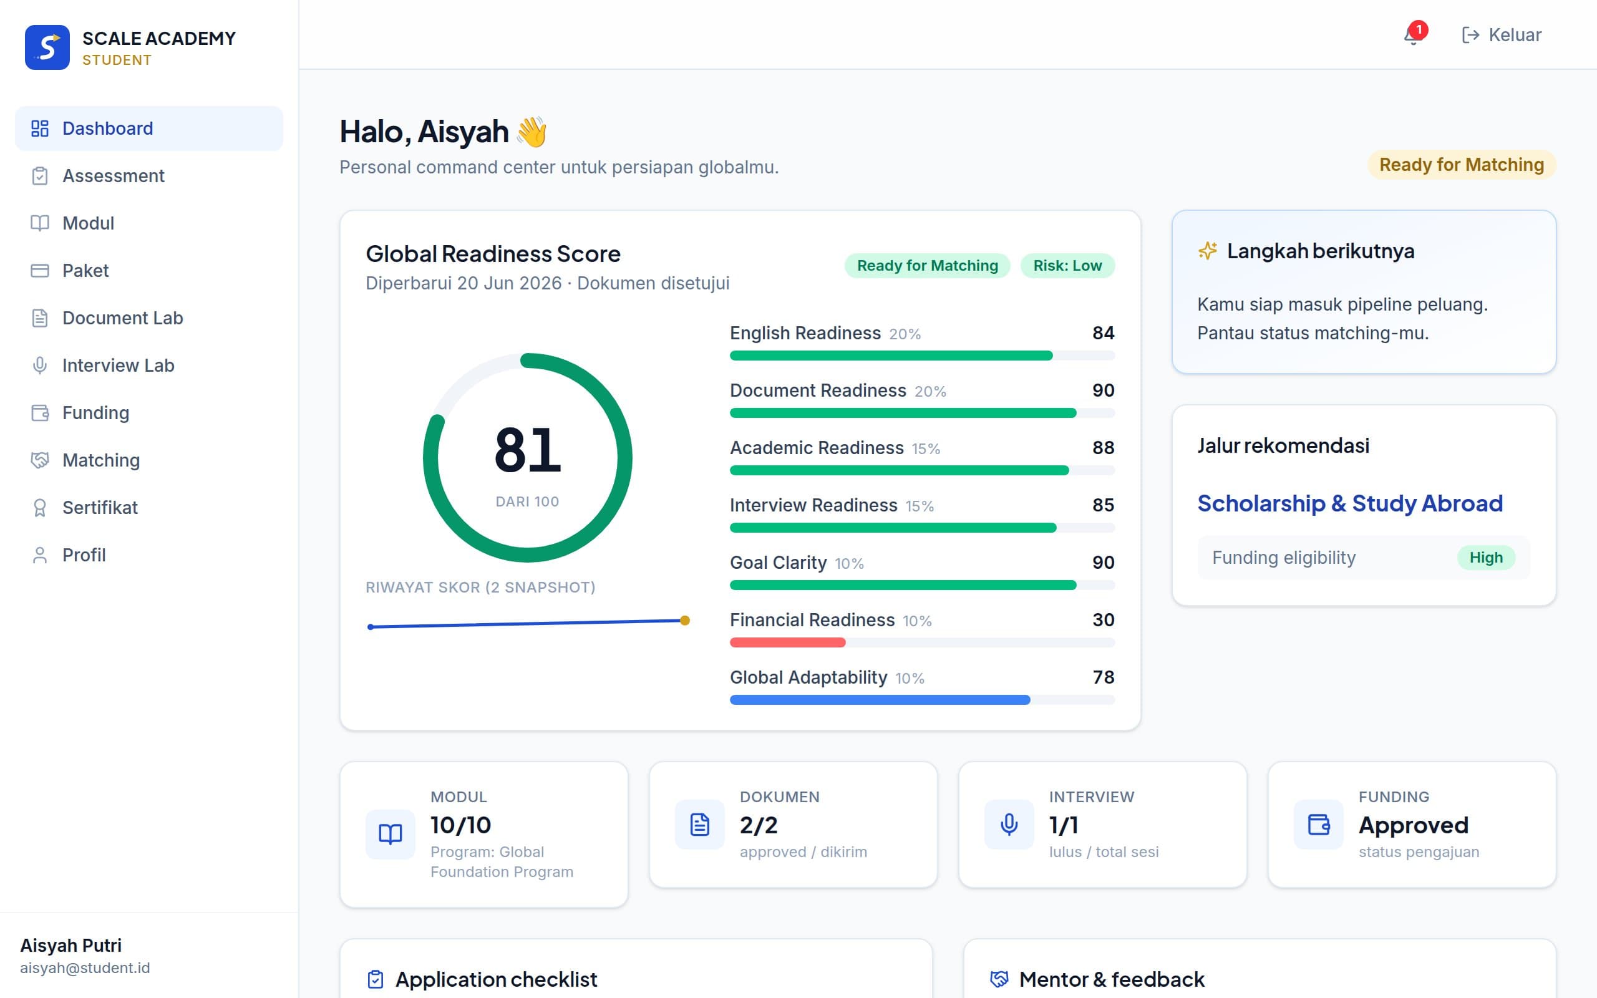Click the book icon in Modul card

[x=391, y=835]
